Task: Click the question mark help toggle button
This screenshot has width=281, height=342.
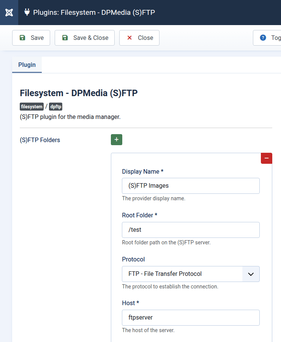Action: pos(268,38)
